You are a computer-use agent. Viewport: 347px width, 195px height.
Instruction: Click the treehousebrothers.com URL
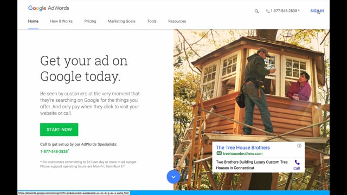[242, 153]
